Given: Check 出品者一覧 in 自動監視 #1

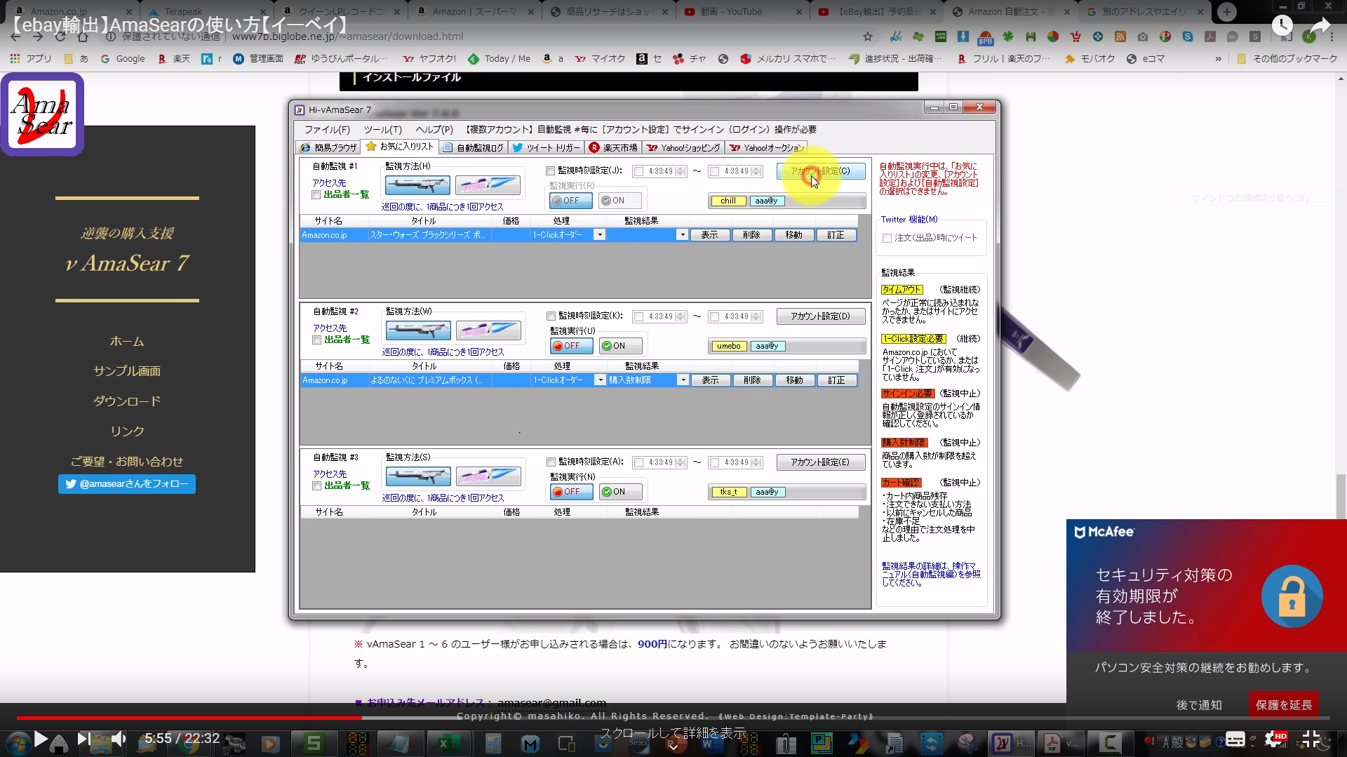Looking at the screenshot, I should [x=316, y=195].
